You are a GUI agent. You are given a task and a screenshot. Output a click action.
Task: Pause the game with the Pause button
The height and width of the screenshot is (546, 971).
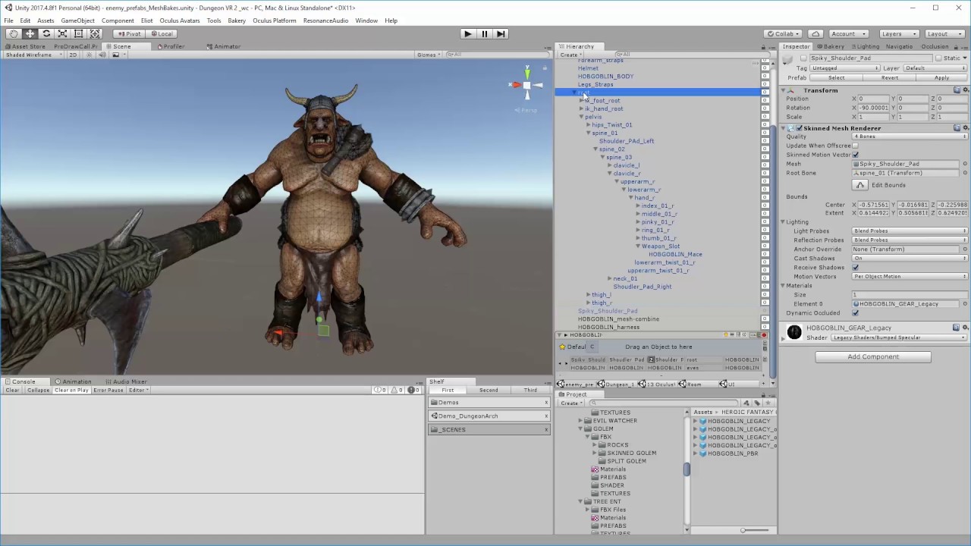(x=484, y=33)
